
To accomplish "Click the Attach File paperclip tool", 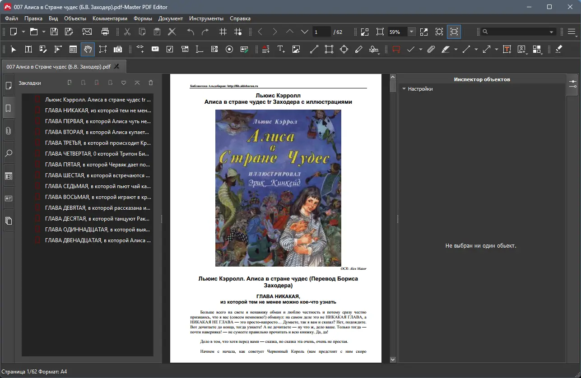I will coord(431,49).
